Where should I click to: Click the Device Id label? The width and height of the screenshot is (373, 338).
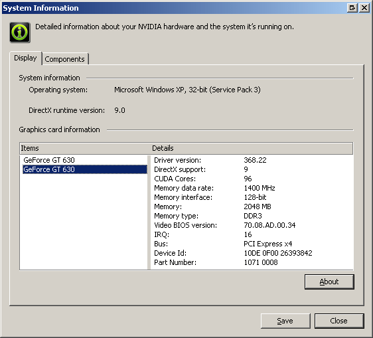(171, 253)
